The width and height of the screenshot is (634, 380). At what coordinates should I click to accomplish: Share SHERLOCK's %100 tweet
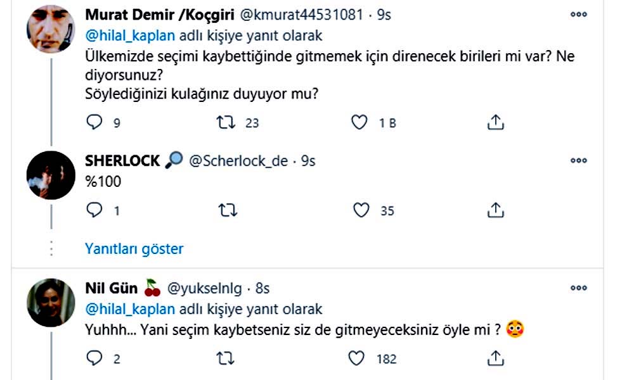pos(495,210)
